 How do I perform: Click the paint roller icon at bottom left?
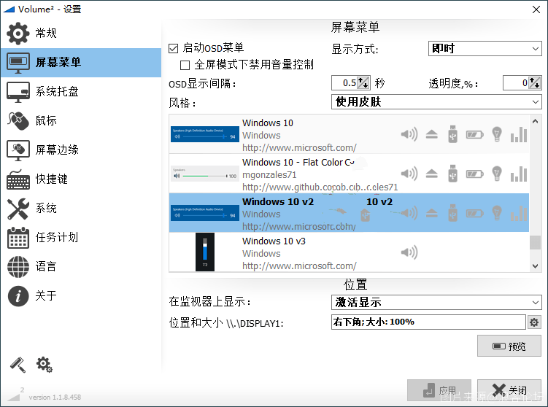coord(18,365)
